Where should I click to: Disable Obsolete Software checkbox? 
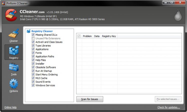click(x=33, y=67)
